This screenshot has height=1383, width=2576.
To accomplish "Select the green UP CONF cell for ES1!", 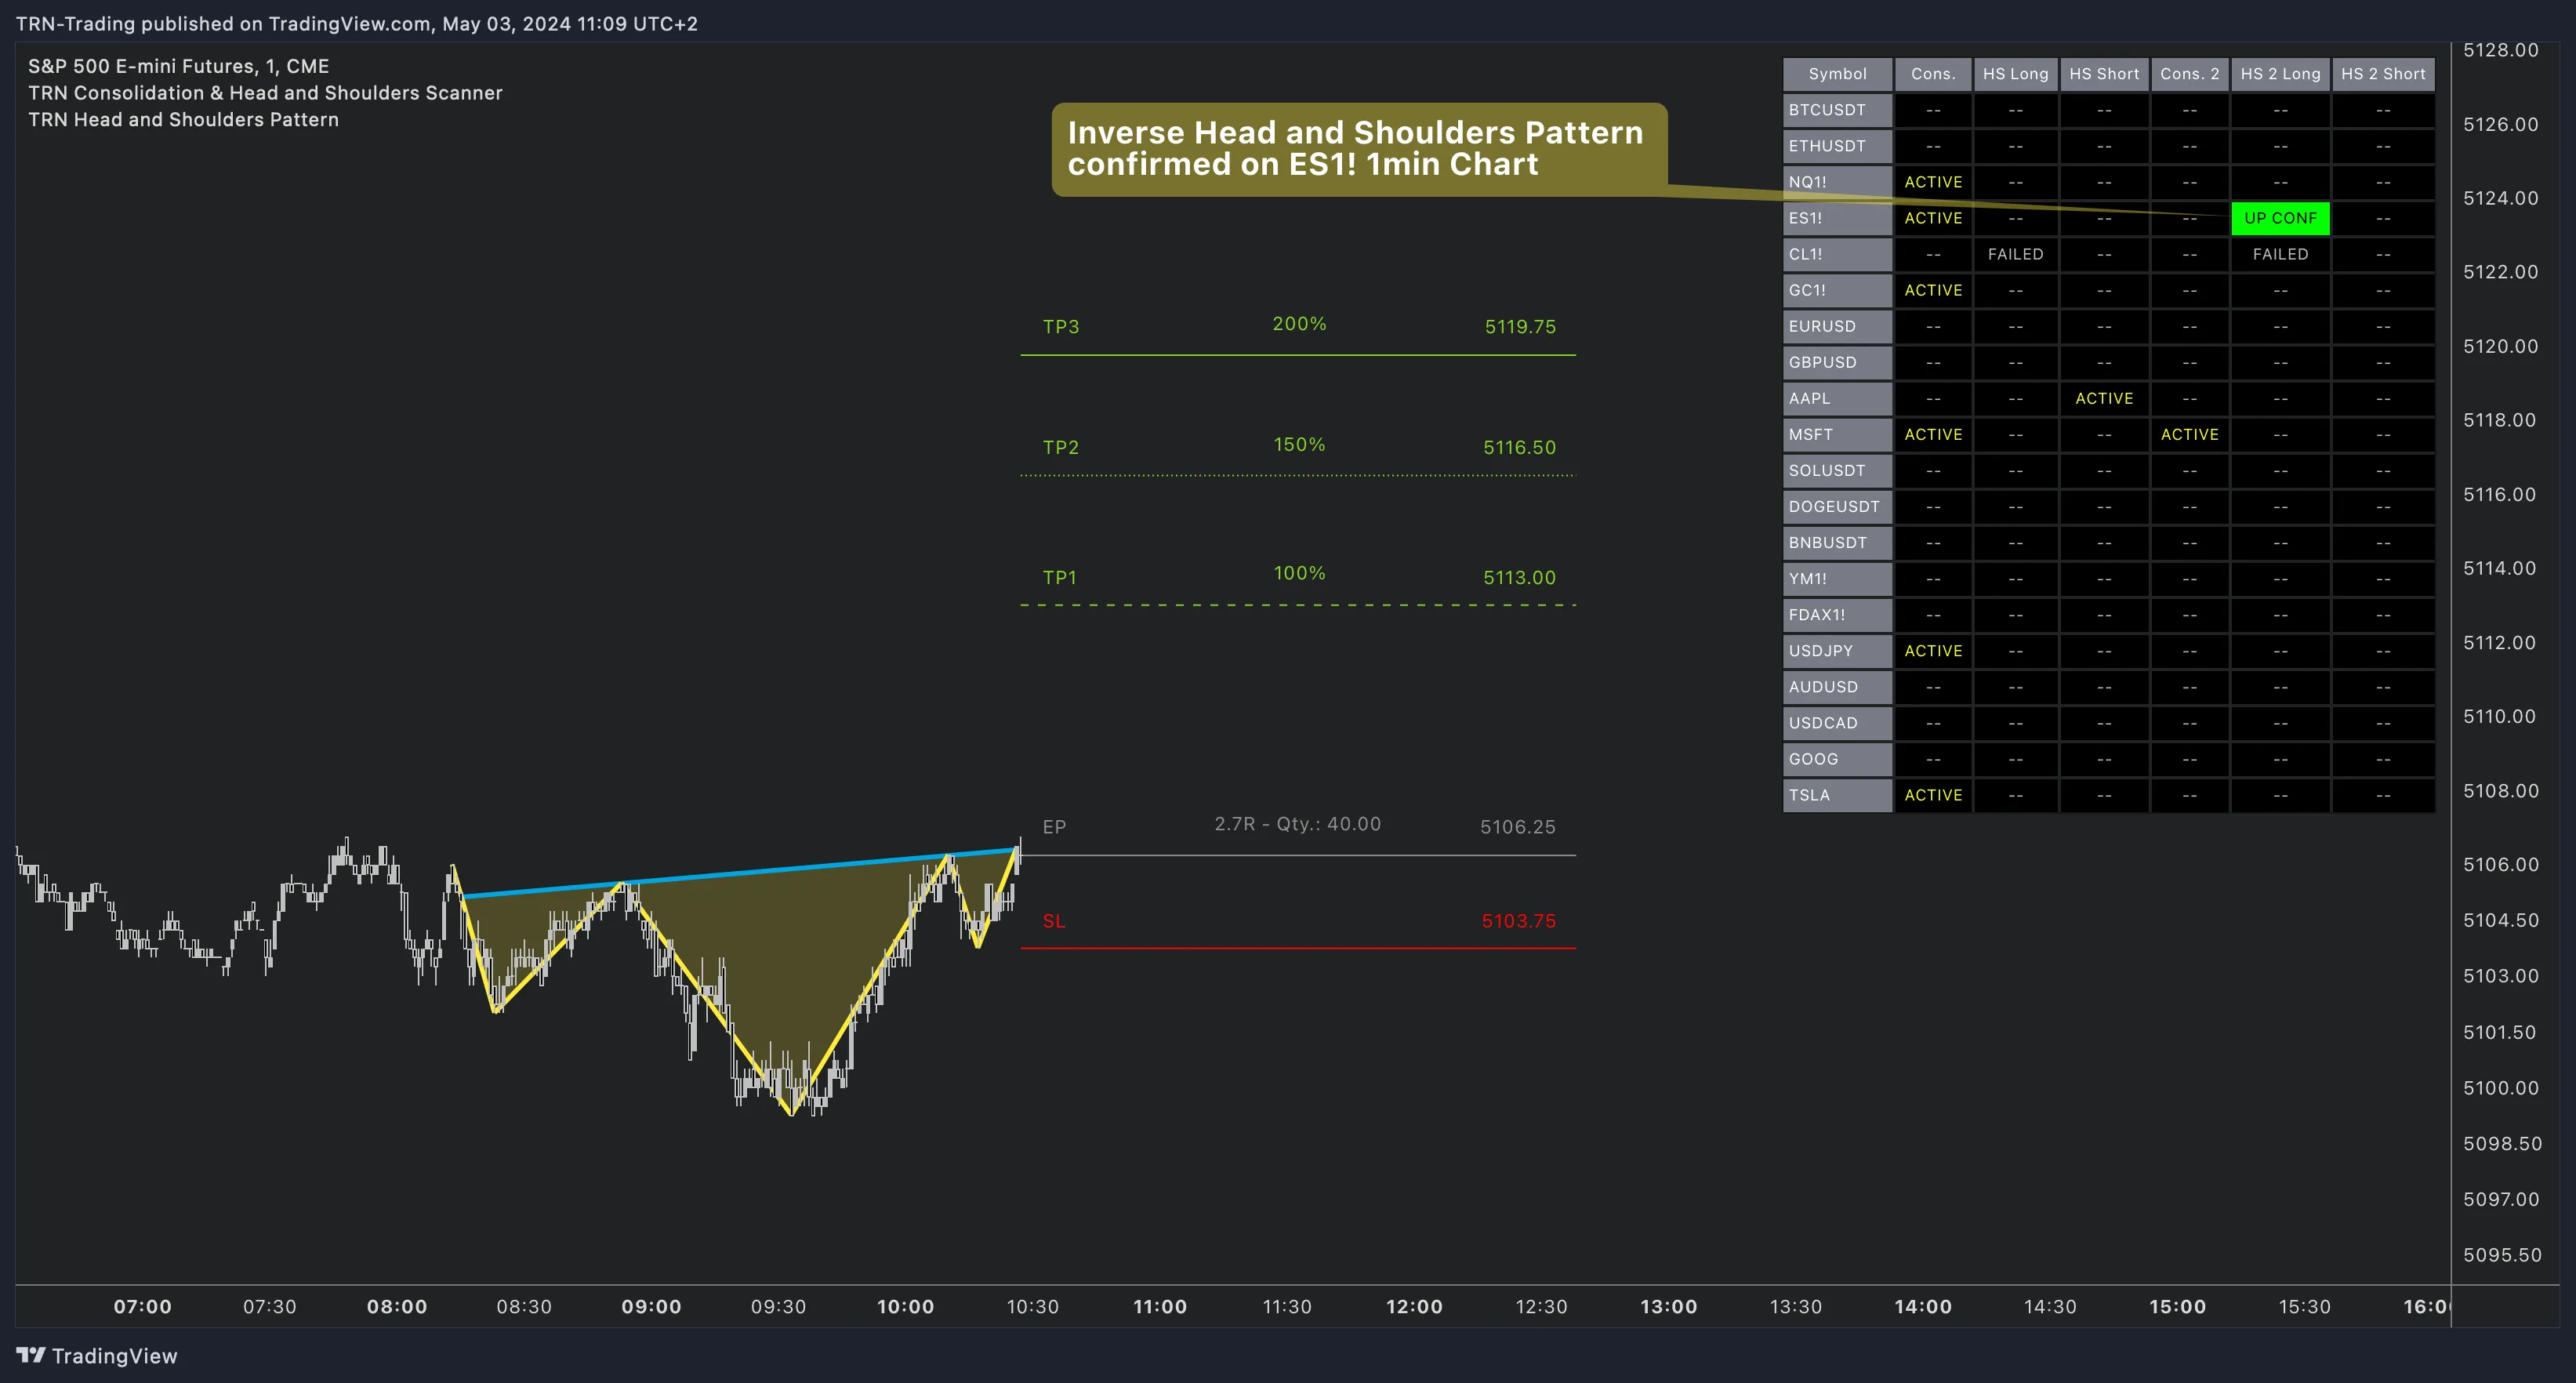I will pos(2281,218).
